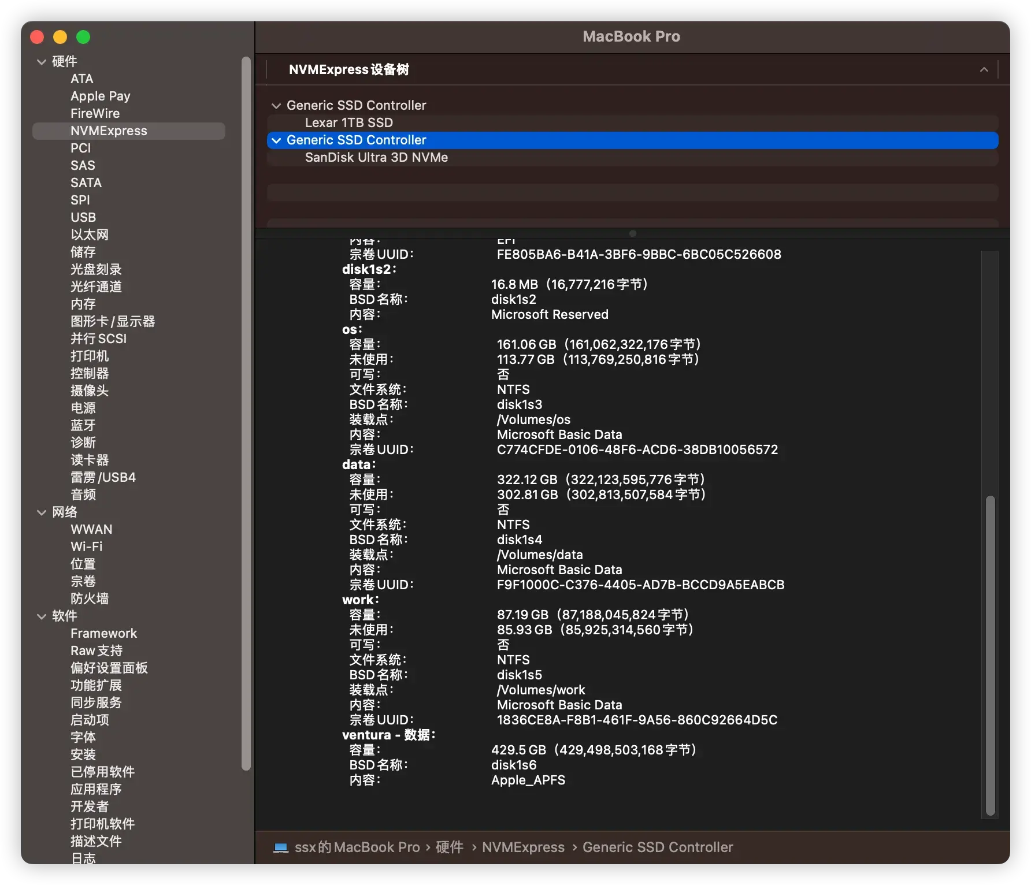Select SAS in the sidebar

click(83, 166)
